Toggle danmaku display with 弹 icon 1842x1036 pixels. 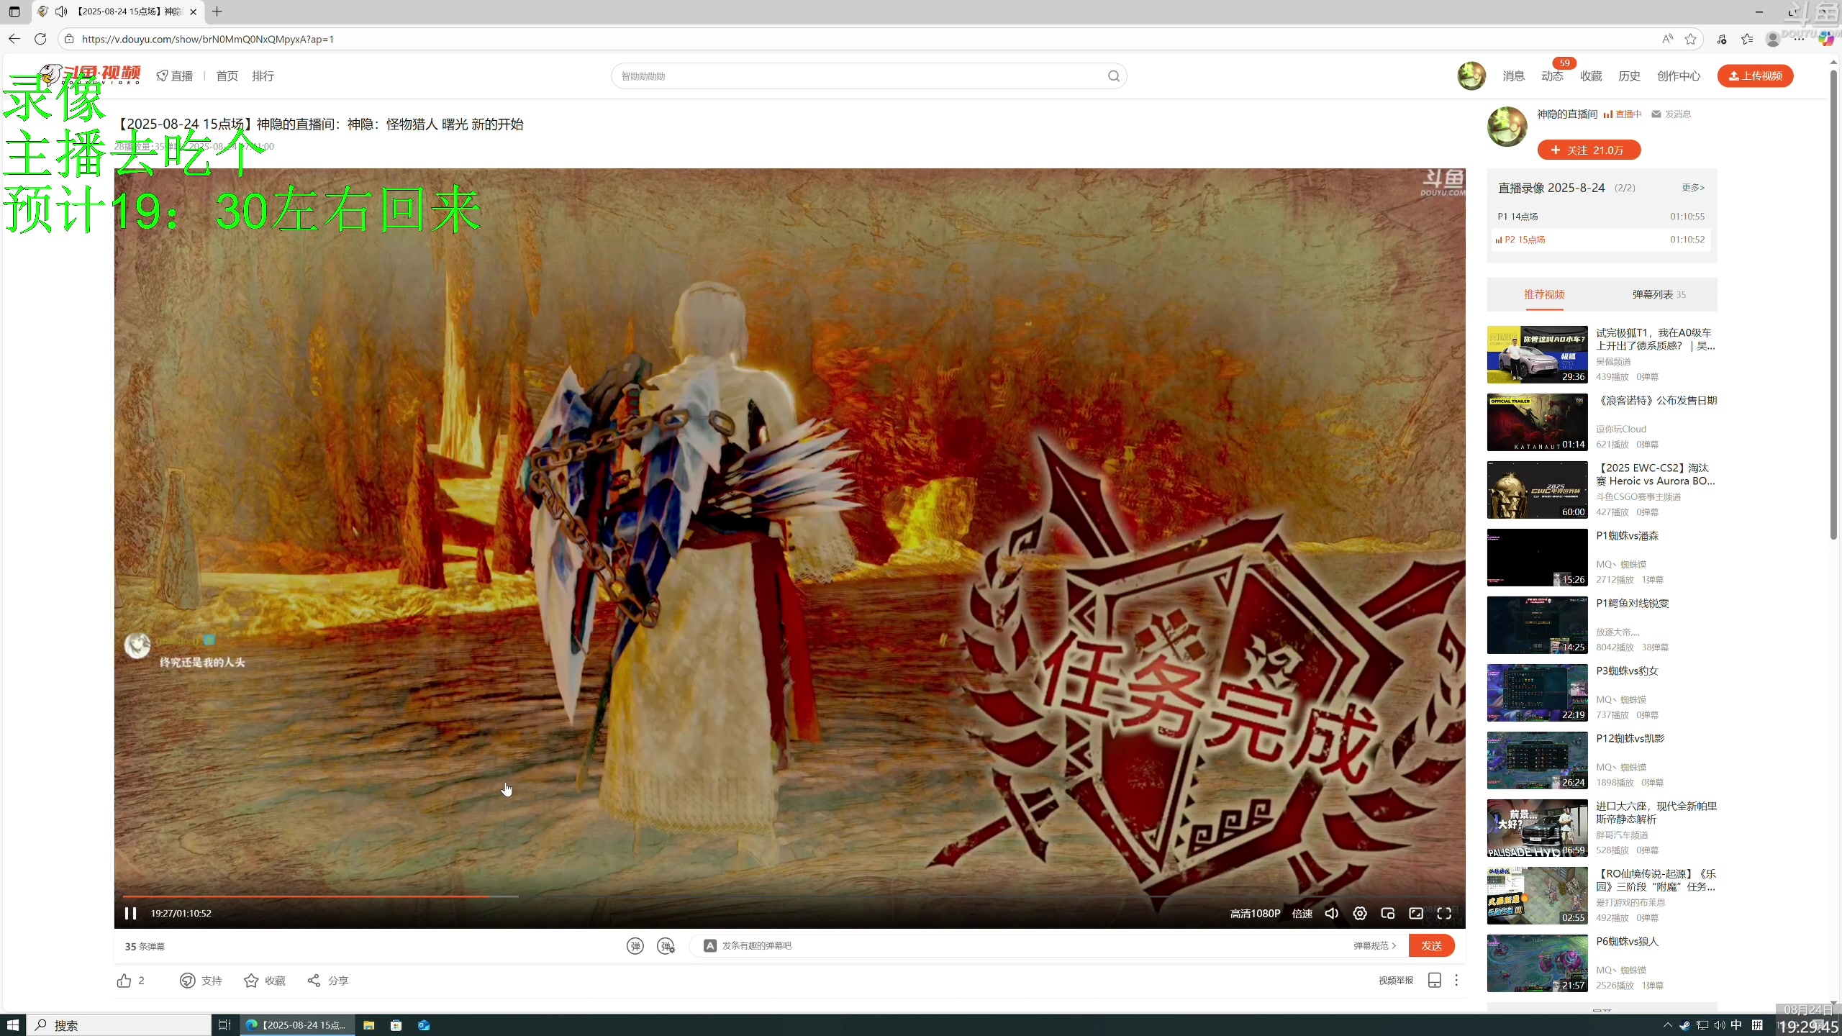(635, 946)
